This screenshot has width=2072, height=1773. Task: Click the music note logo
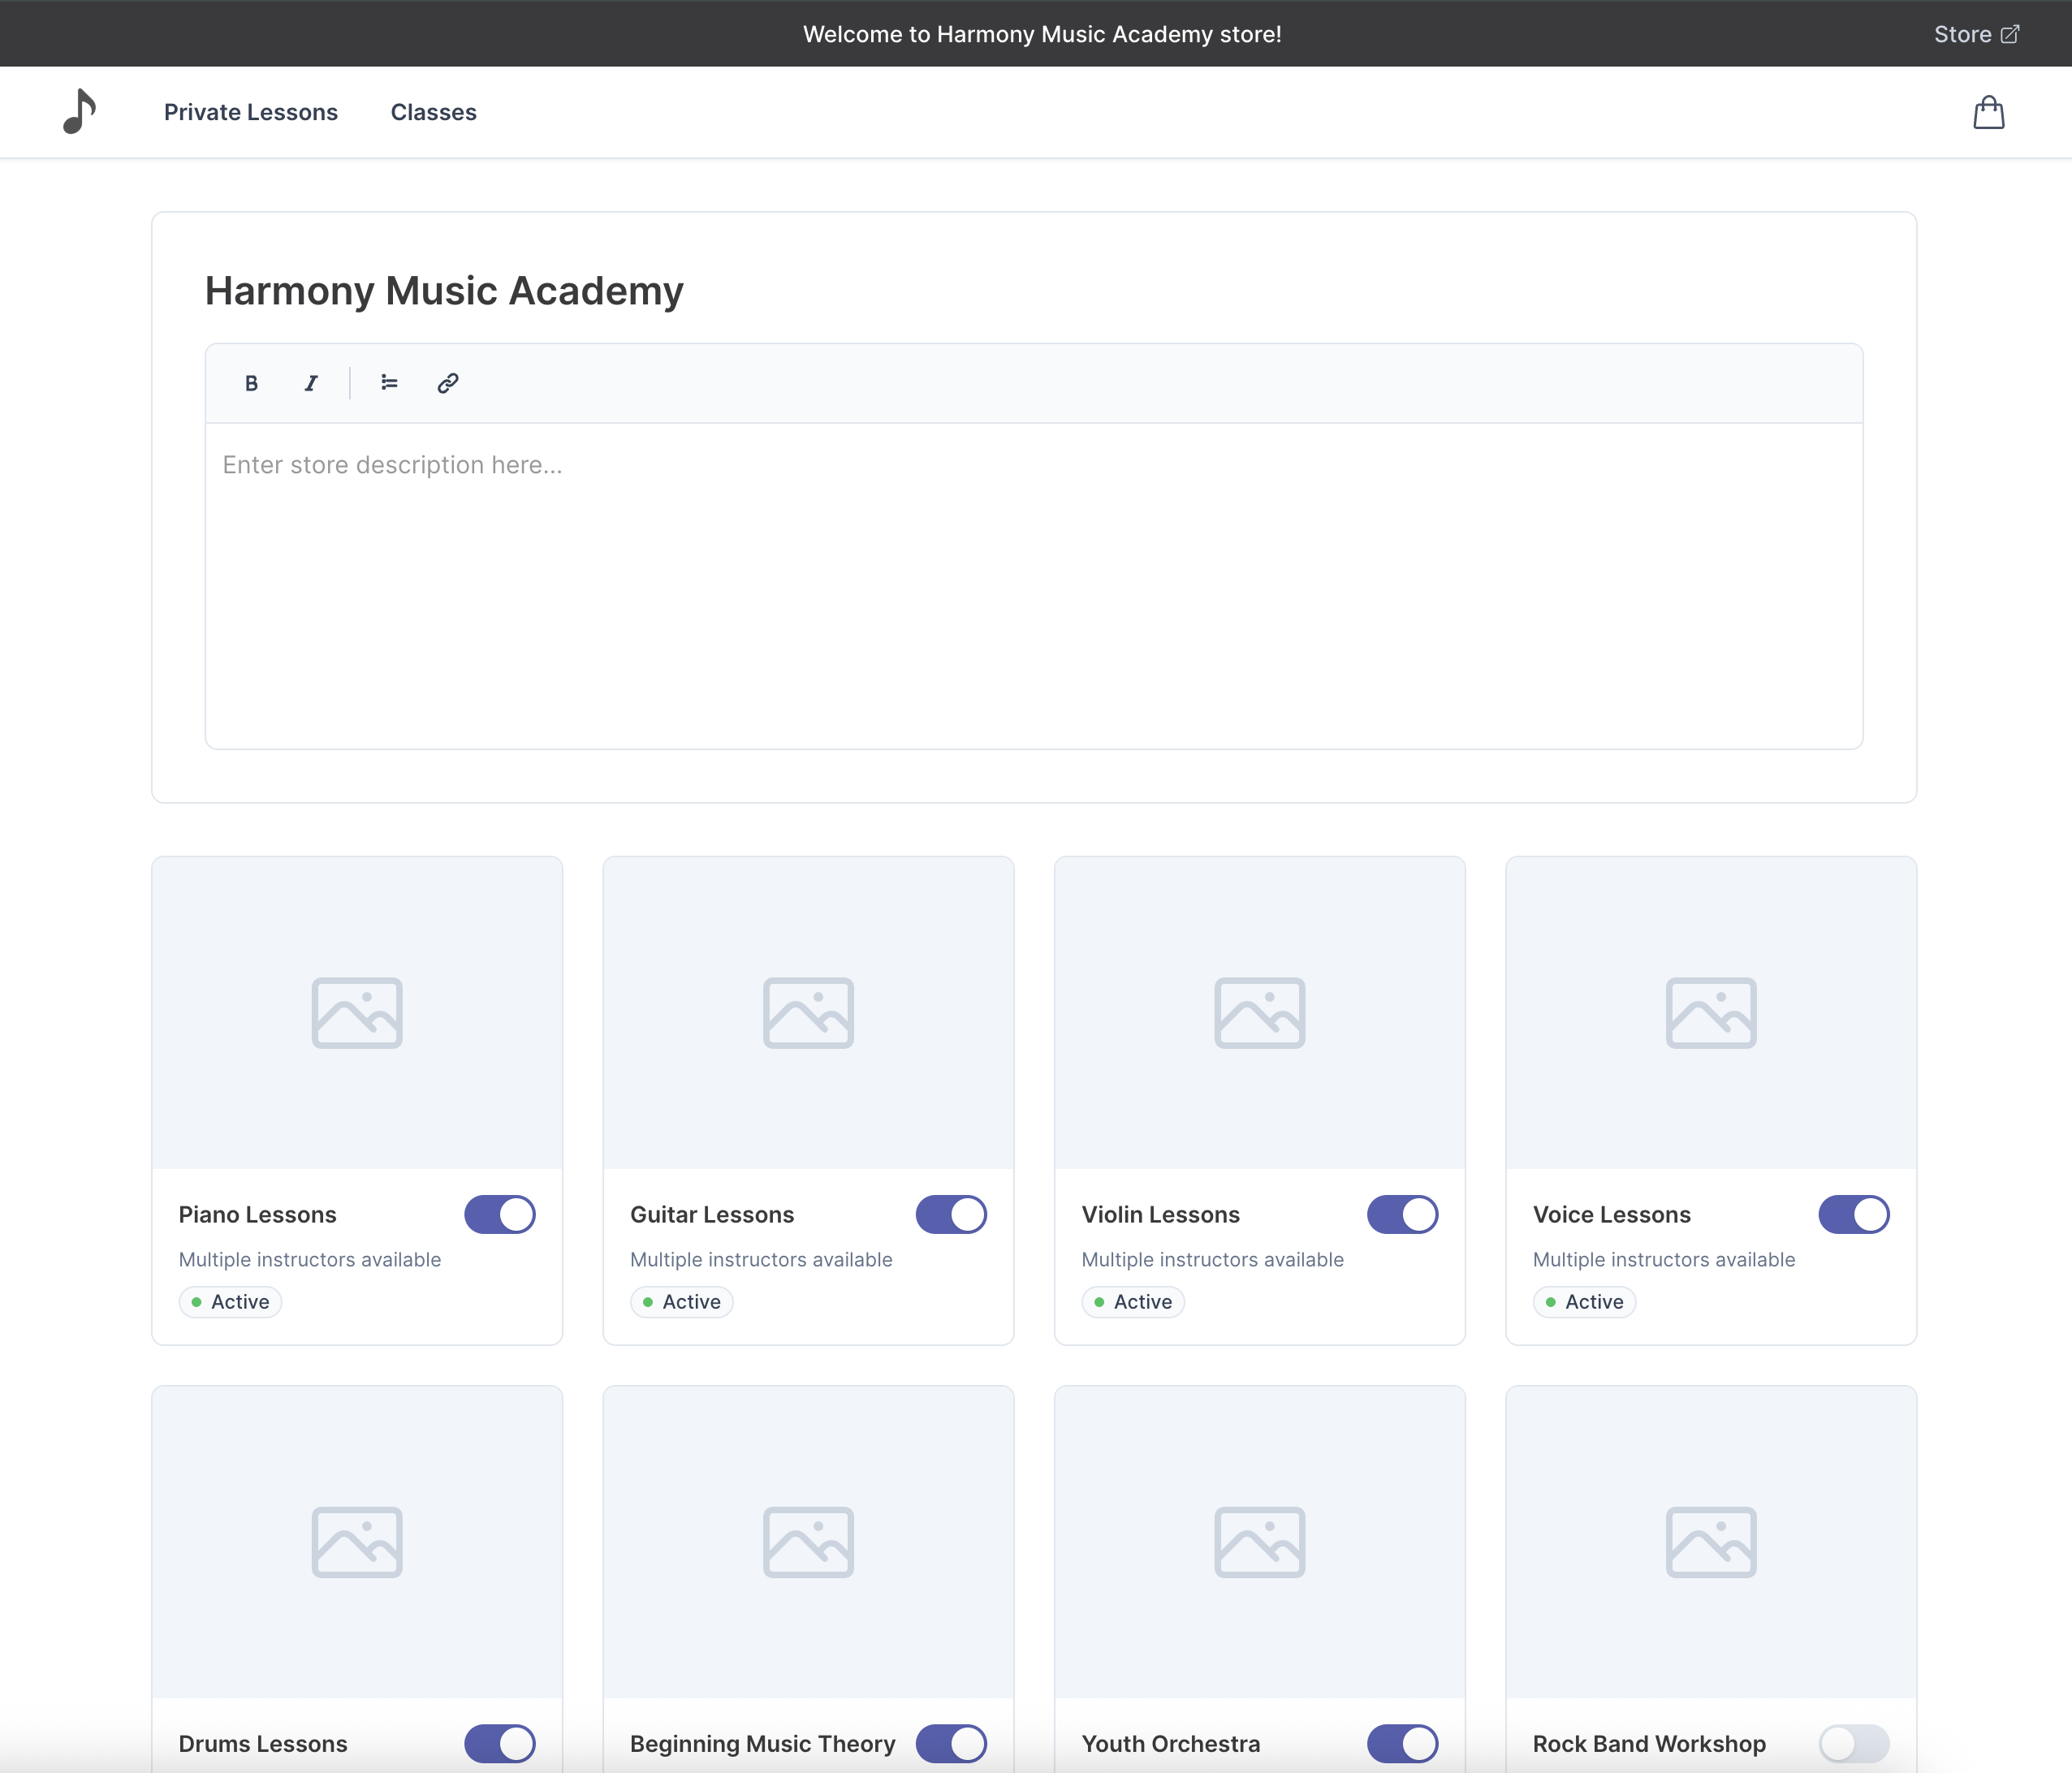pyautogui.click(x=79, y=111)
